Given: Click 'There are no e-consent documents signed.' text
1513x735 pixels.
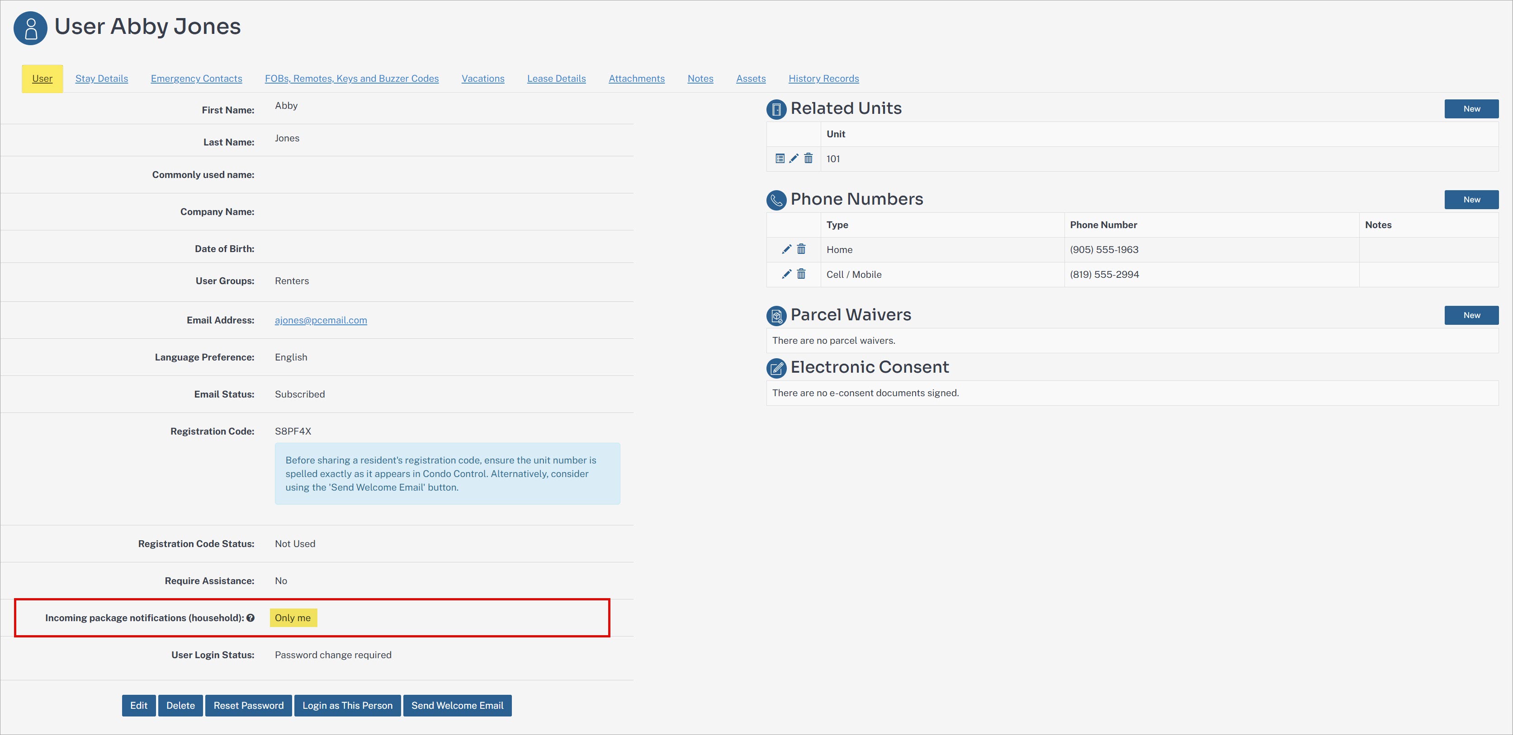Looking at the screenshot, I should tap(865, 393).
